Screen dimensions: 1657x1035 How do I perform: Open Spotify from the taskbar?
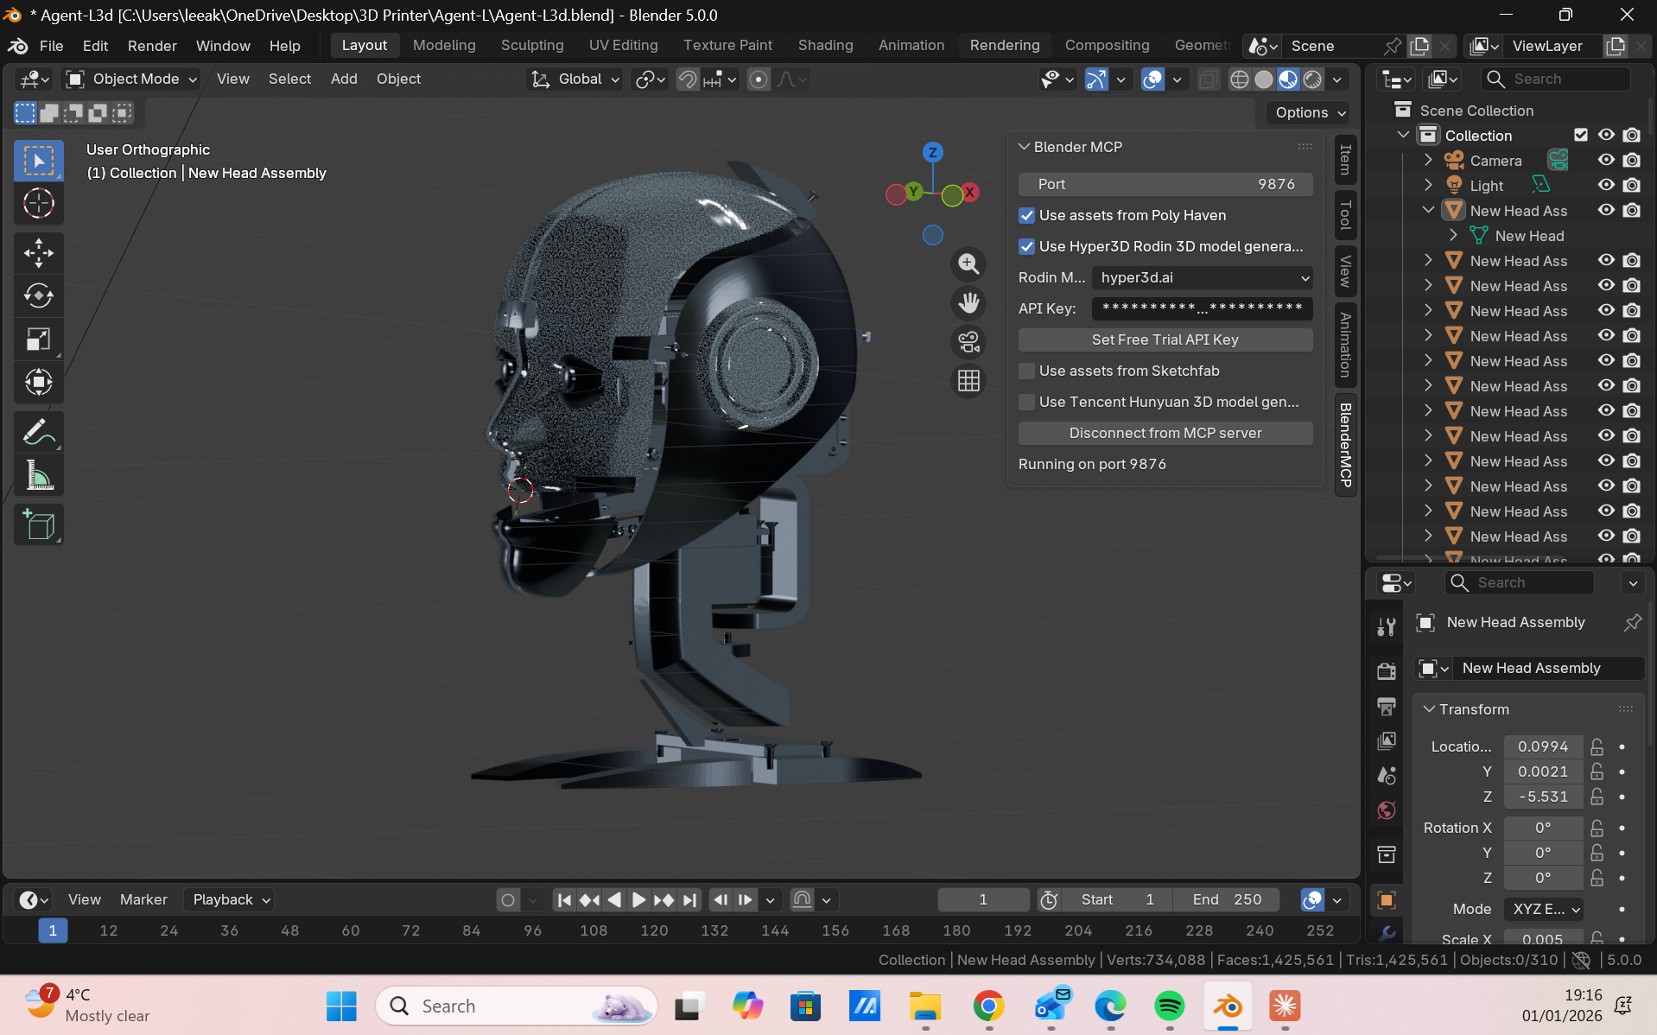(1169, 1006)
